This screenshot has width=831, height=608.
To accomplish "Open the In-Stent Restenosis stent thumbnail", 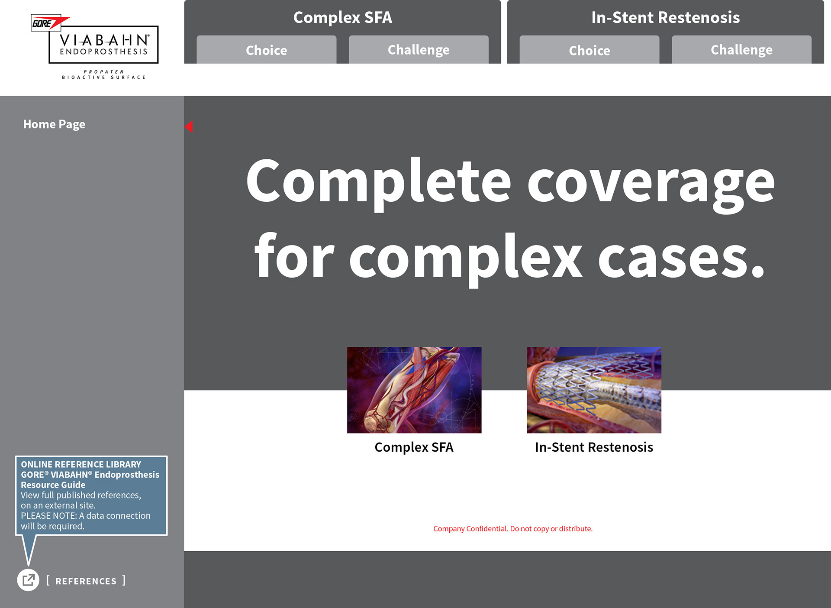I will click(594, 390).
